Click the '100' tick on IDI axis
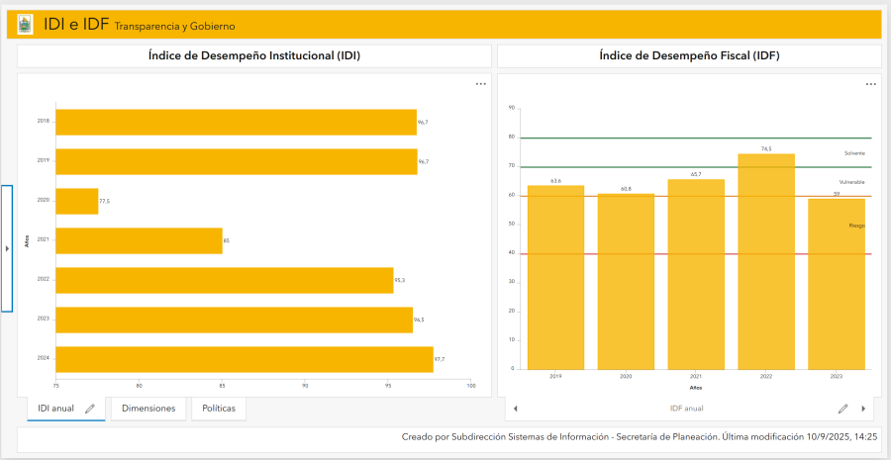 click(x=470, y=386)
